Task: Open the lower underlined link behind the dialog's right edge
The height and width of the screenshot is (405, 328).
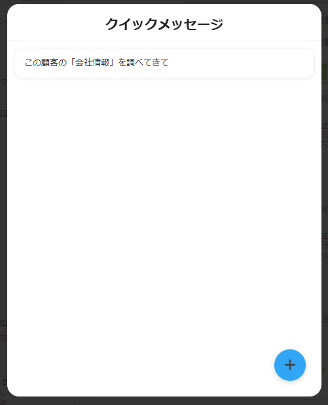Action: (x=325, y=235)
